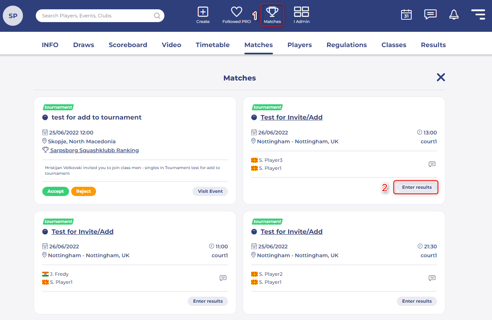Click the search magnifier icon

pyautogui.click(x=157, y=16)
